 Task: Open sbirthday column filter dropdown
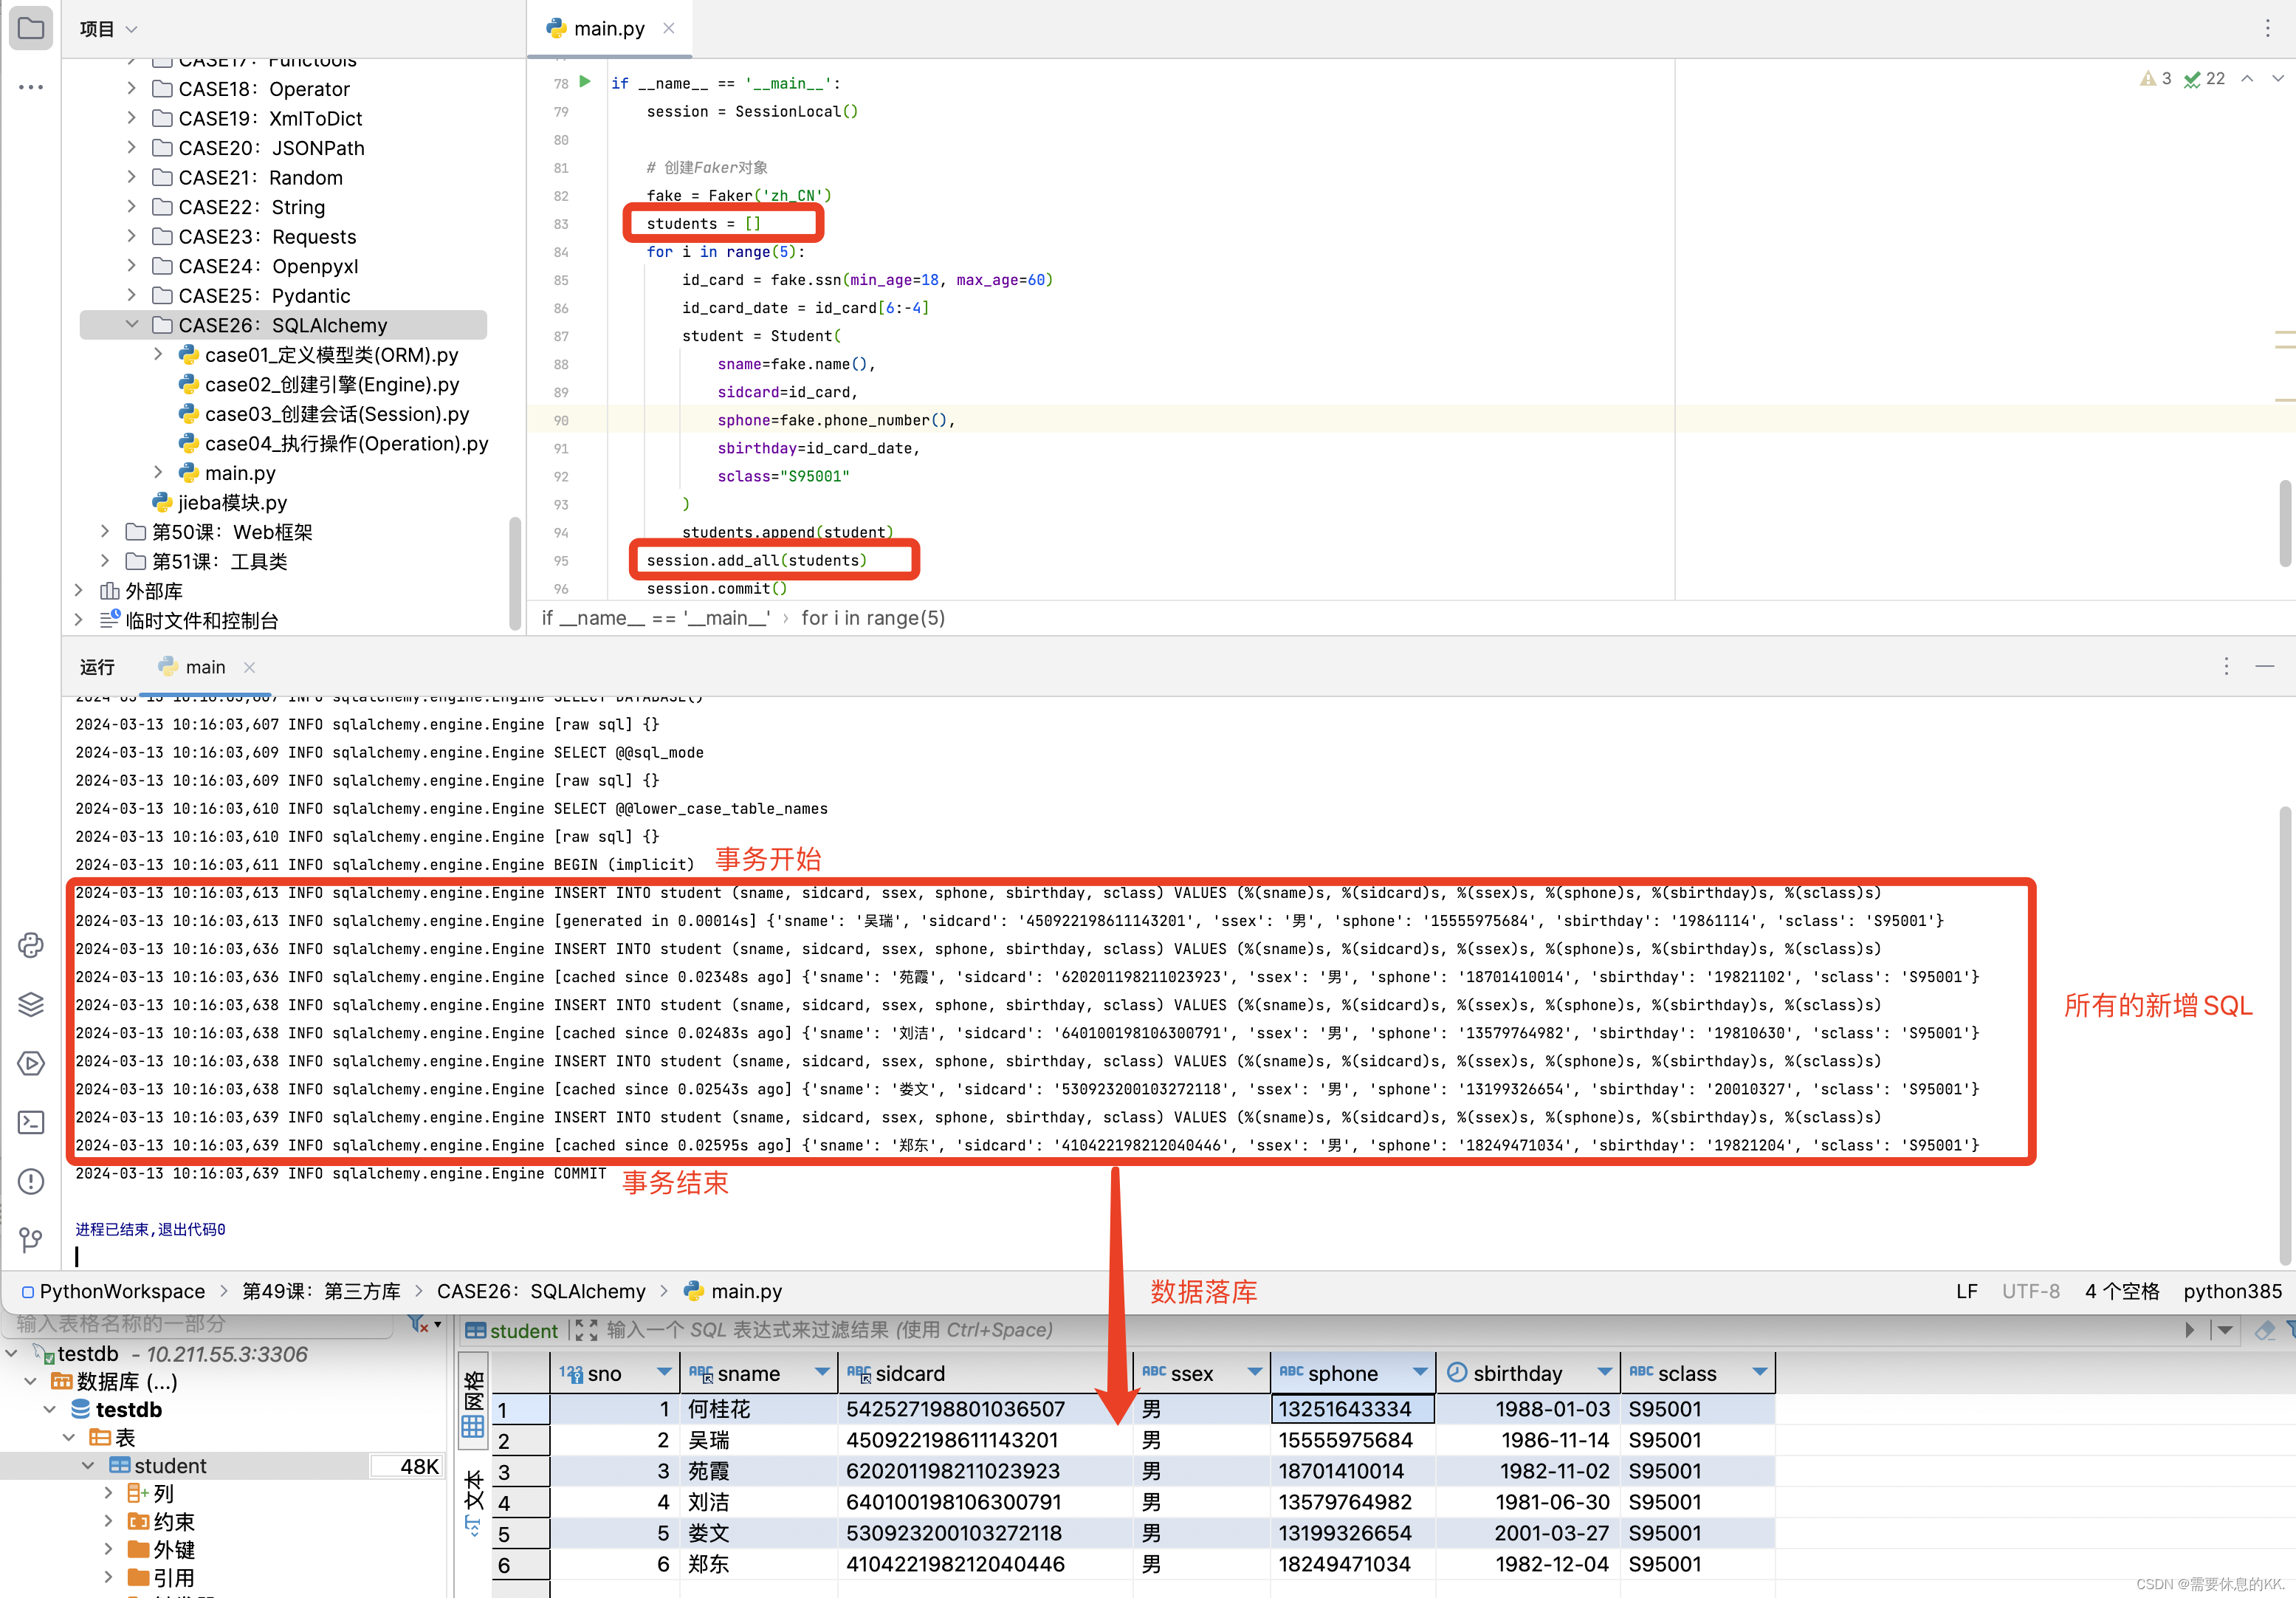coord(1605,1372)
